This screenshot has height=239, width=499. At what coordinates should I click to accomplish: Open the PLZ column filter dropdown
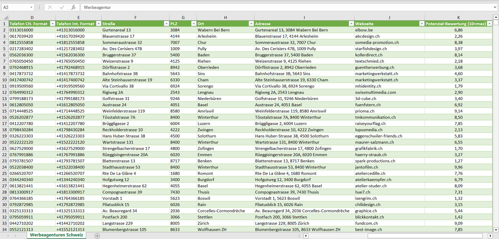(x=193, y=24)
